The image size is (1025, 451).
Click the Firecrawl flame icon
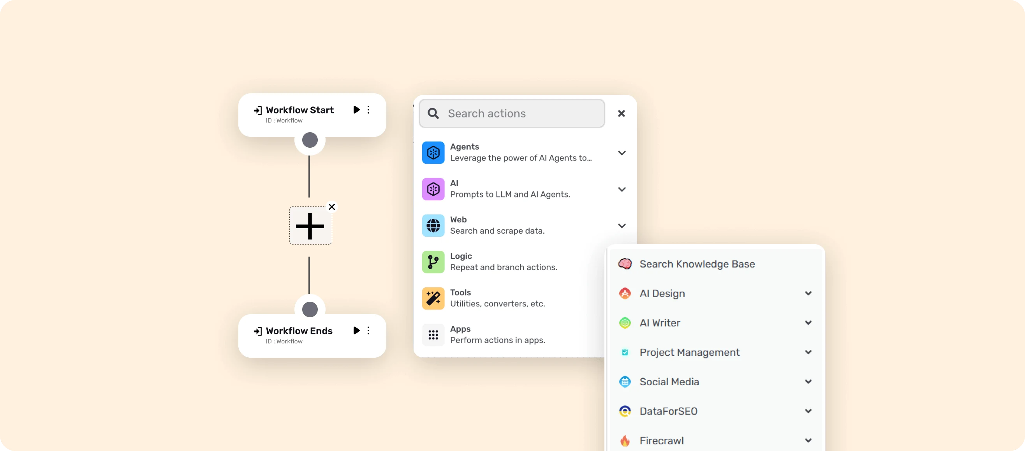coord(625,440)
